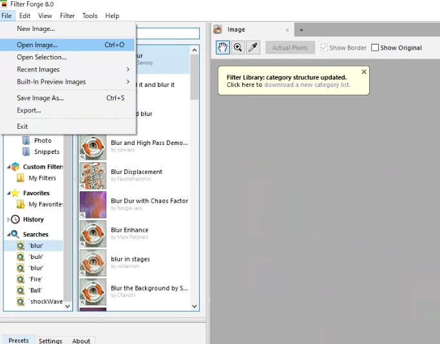Choose New Image from File menu

click(x=68, y=28)
